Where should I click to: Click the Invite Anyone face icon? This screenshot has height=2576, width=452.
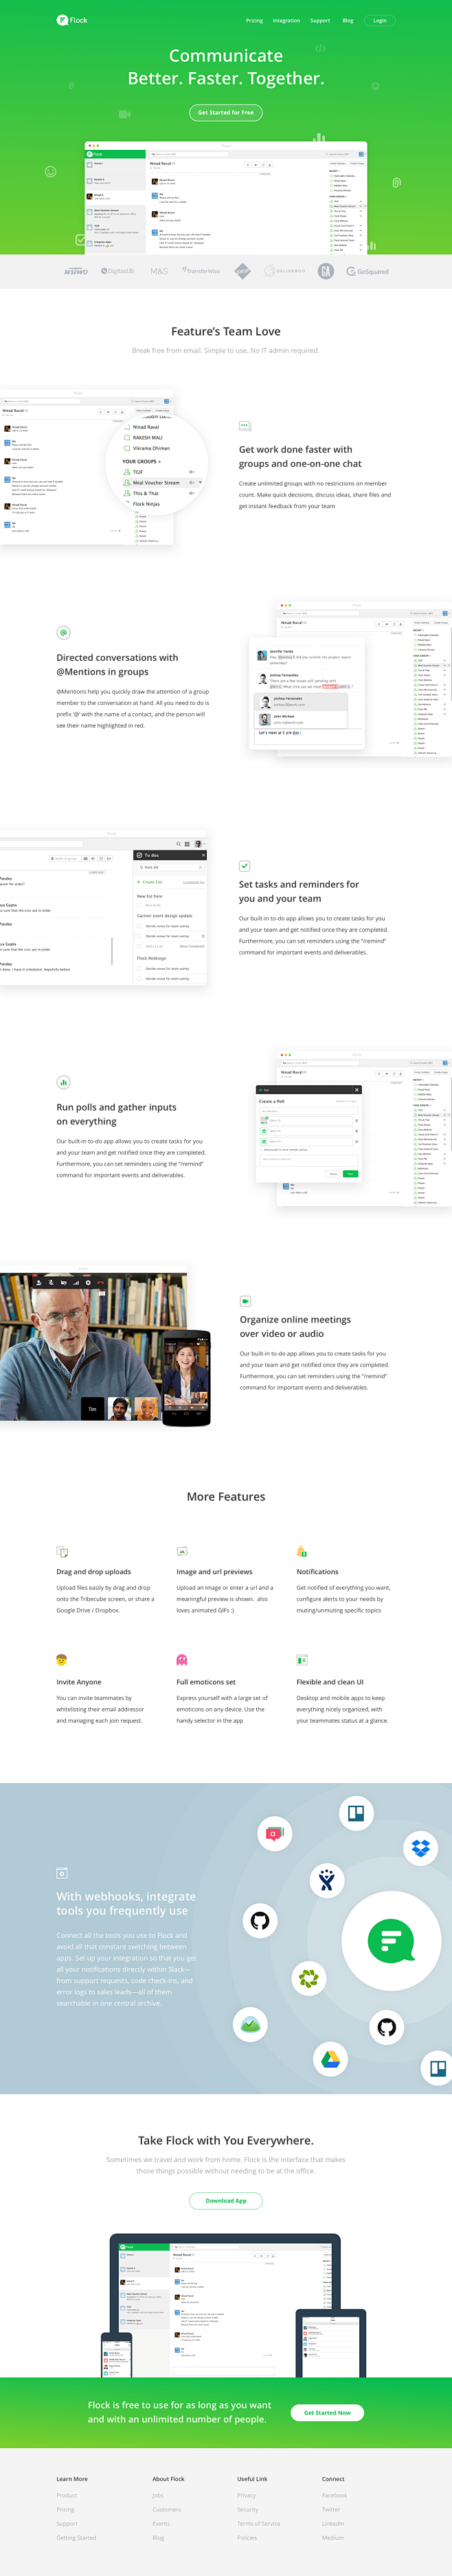coord(62,1660)
